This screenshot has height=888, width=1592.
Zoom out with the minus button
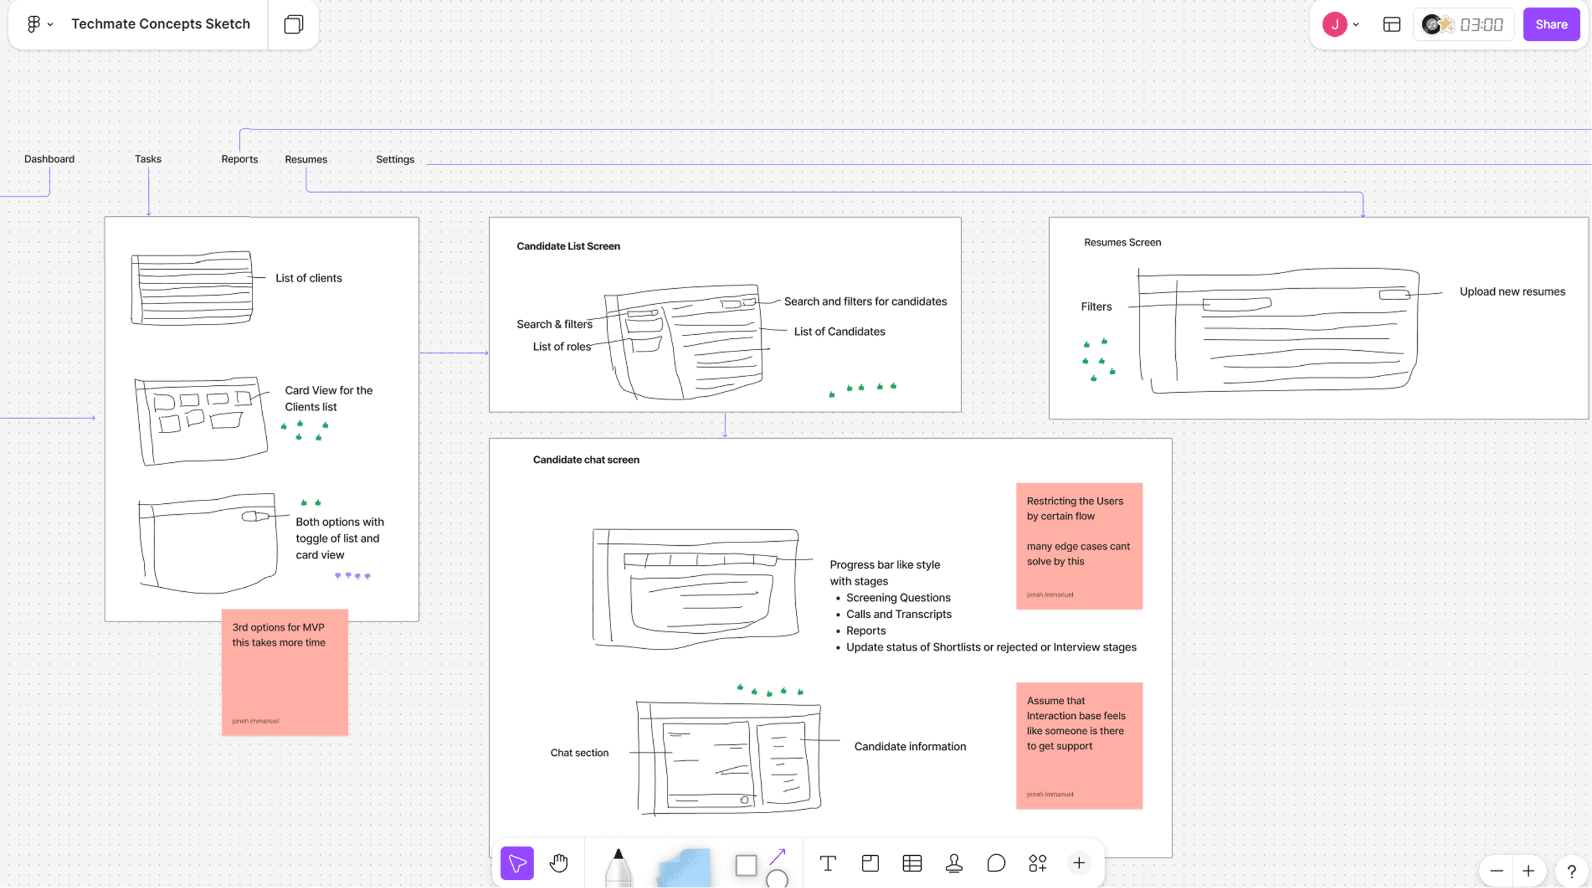point(1496,871)
